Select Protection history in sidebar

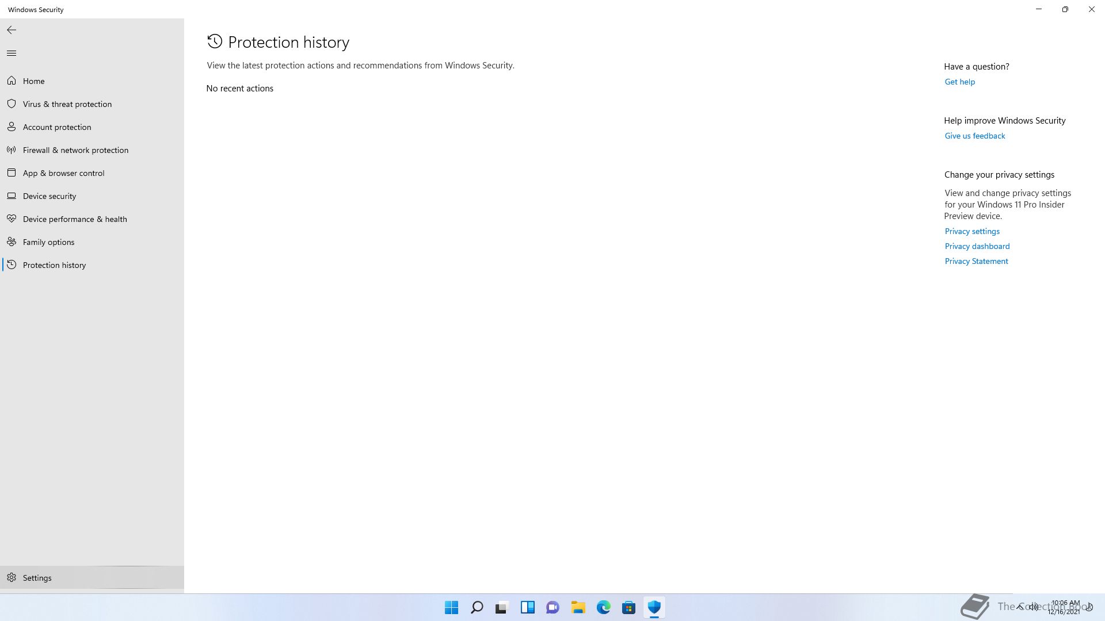click(x=54, y=265)
